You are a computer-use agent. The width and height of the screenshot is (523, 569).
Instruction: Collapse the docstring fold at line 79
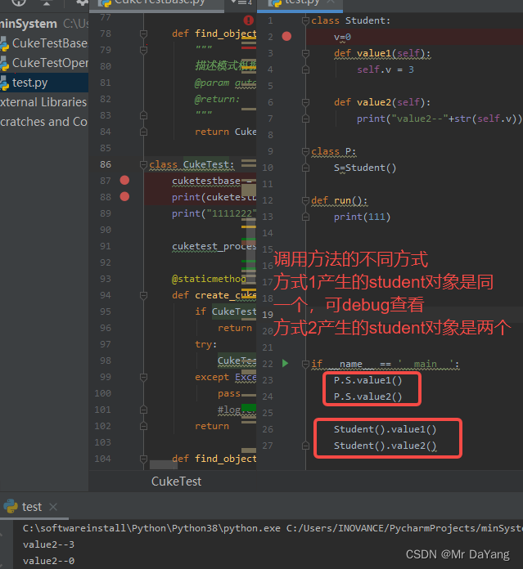click(143, 50)
